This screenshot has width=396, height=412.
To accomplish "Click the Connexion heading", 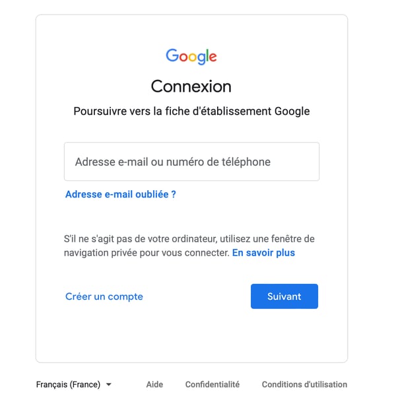I will pyautogui.click(x=191, y=86).
